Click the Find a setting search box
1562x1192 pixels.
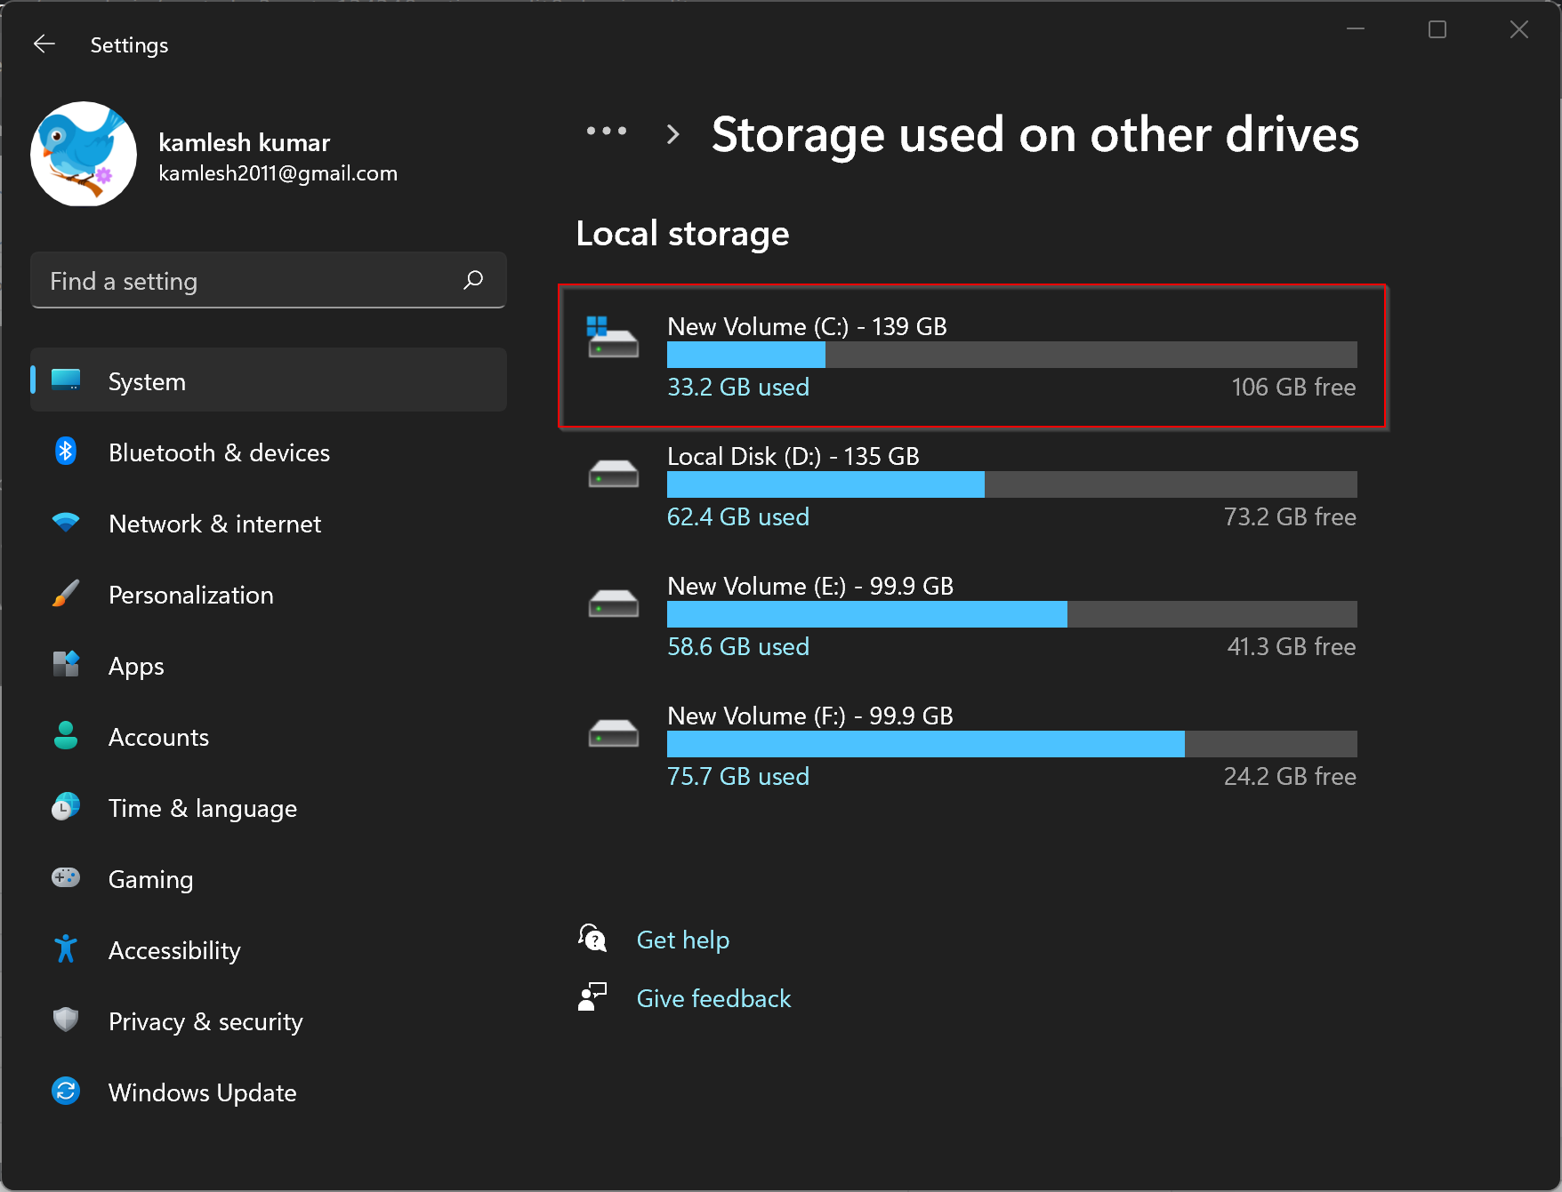tap(249, 281)
